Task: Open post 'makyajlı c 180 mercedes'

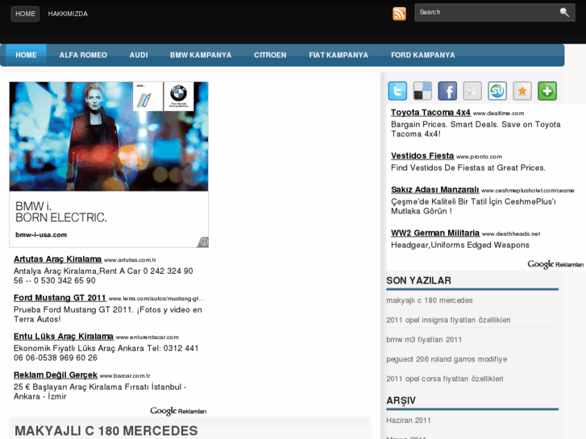Action: [430, 300]
